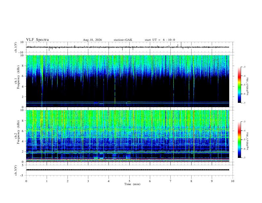262x203 pixels.
Task: Click the 0 minute tick label on time axis
Action: [26, 181]
